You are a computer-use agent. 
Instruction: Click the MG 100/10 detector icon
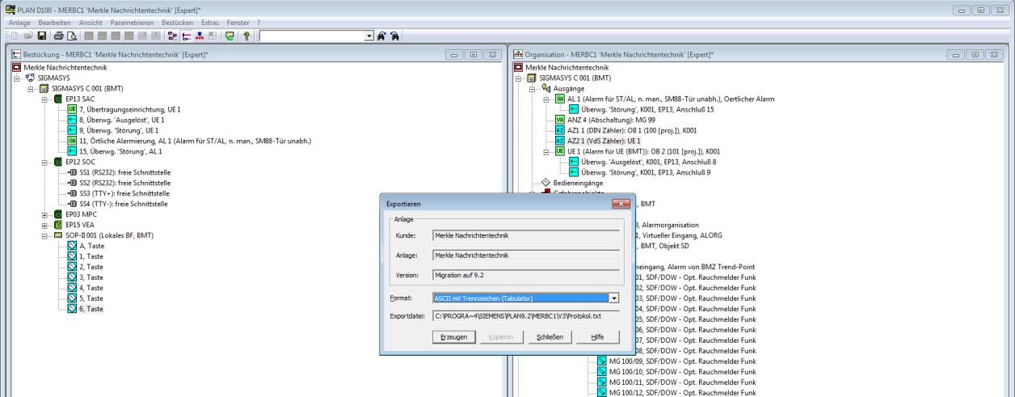click(601, 372)
